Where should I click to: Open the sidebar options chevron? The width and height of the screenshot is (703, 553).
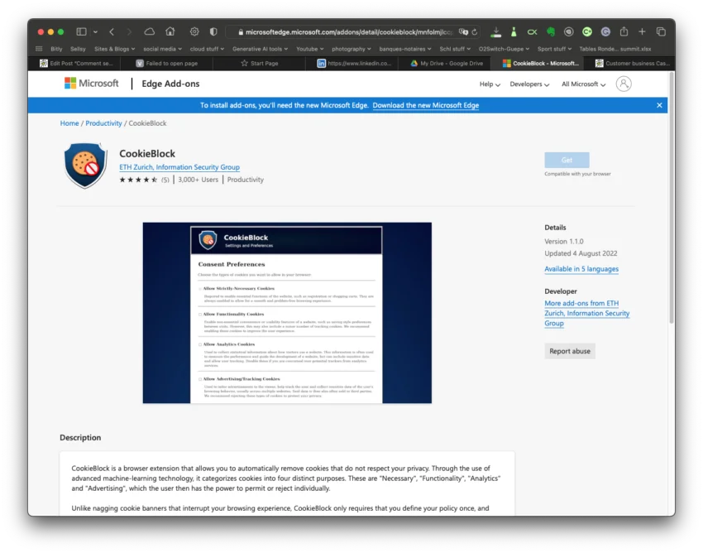95,31
